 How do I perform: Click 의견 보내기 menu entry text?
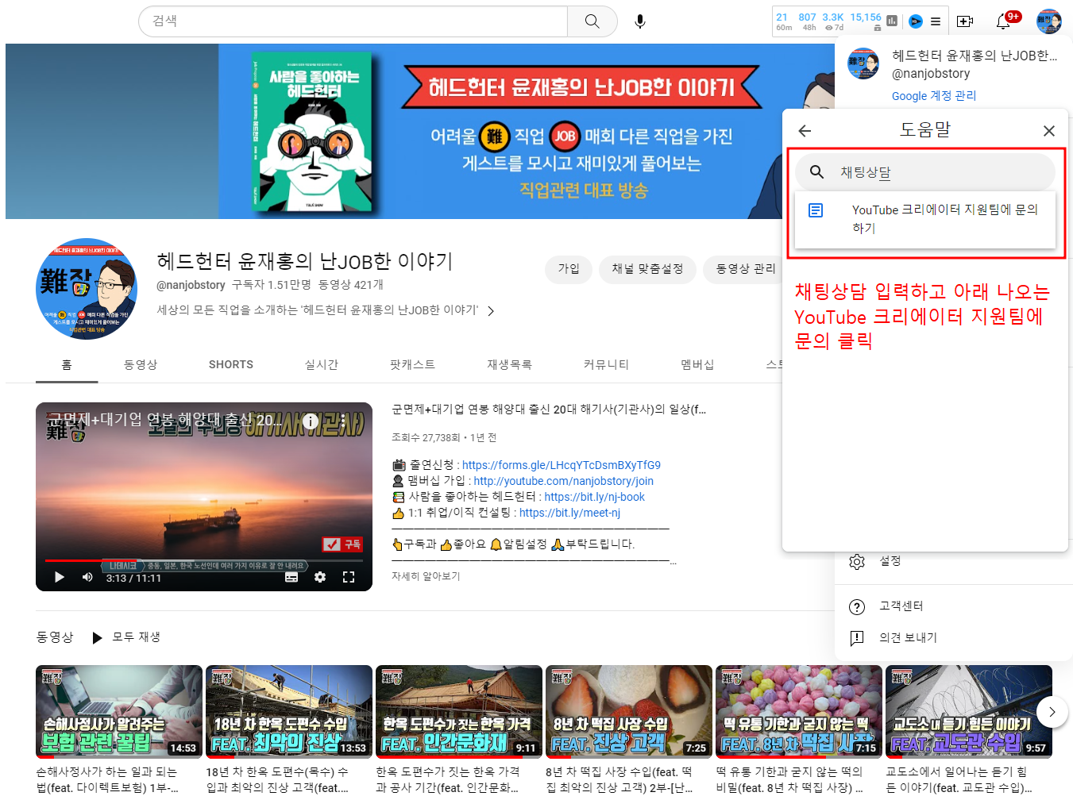909,638
